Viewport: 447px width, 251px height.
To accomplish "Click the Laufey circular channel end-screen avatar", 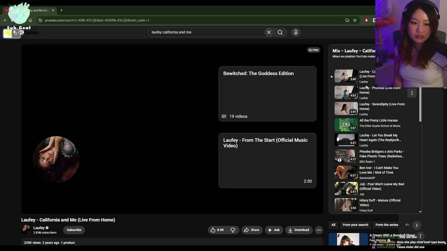I will [56, 159].
